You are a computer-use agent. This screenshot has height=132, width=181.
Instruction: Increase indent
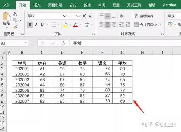tap(128, 25)
